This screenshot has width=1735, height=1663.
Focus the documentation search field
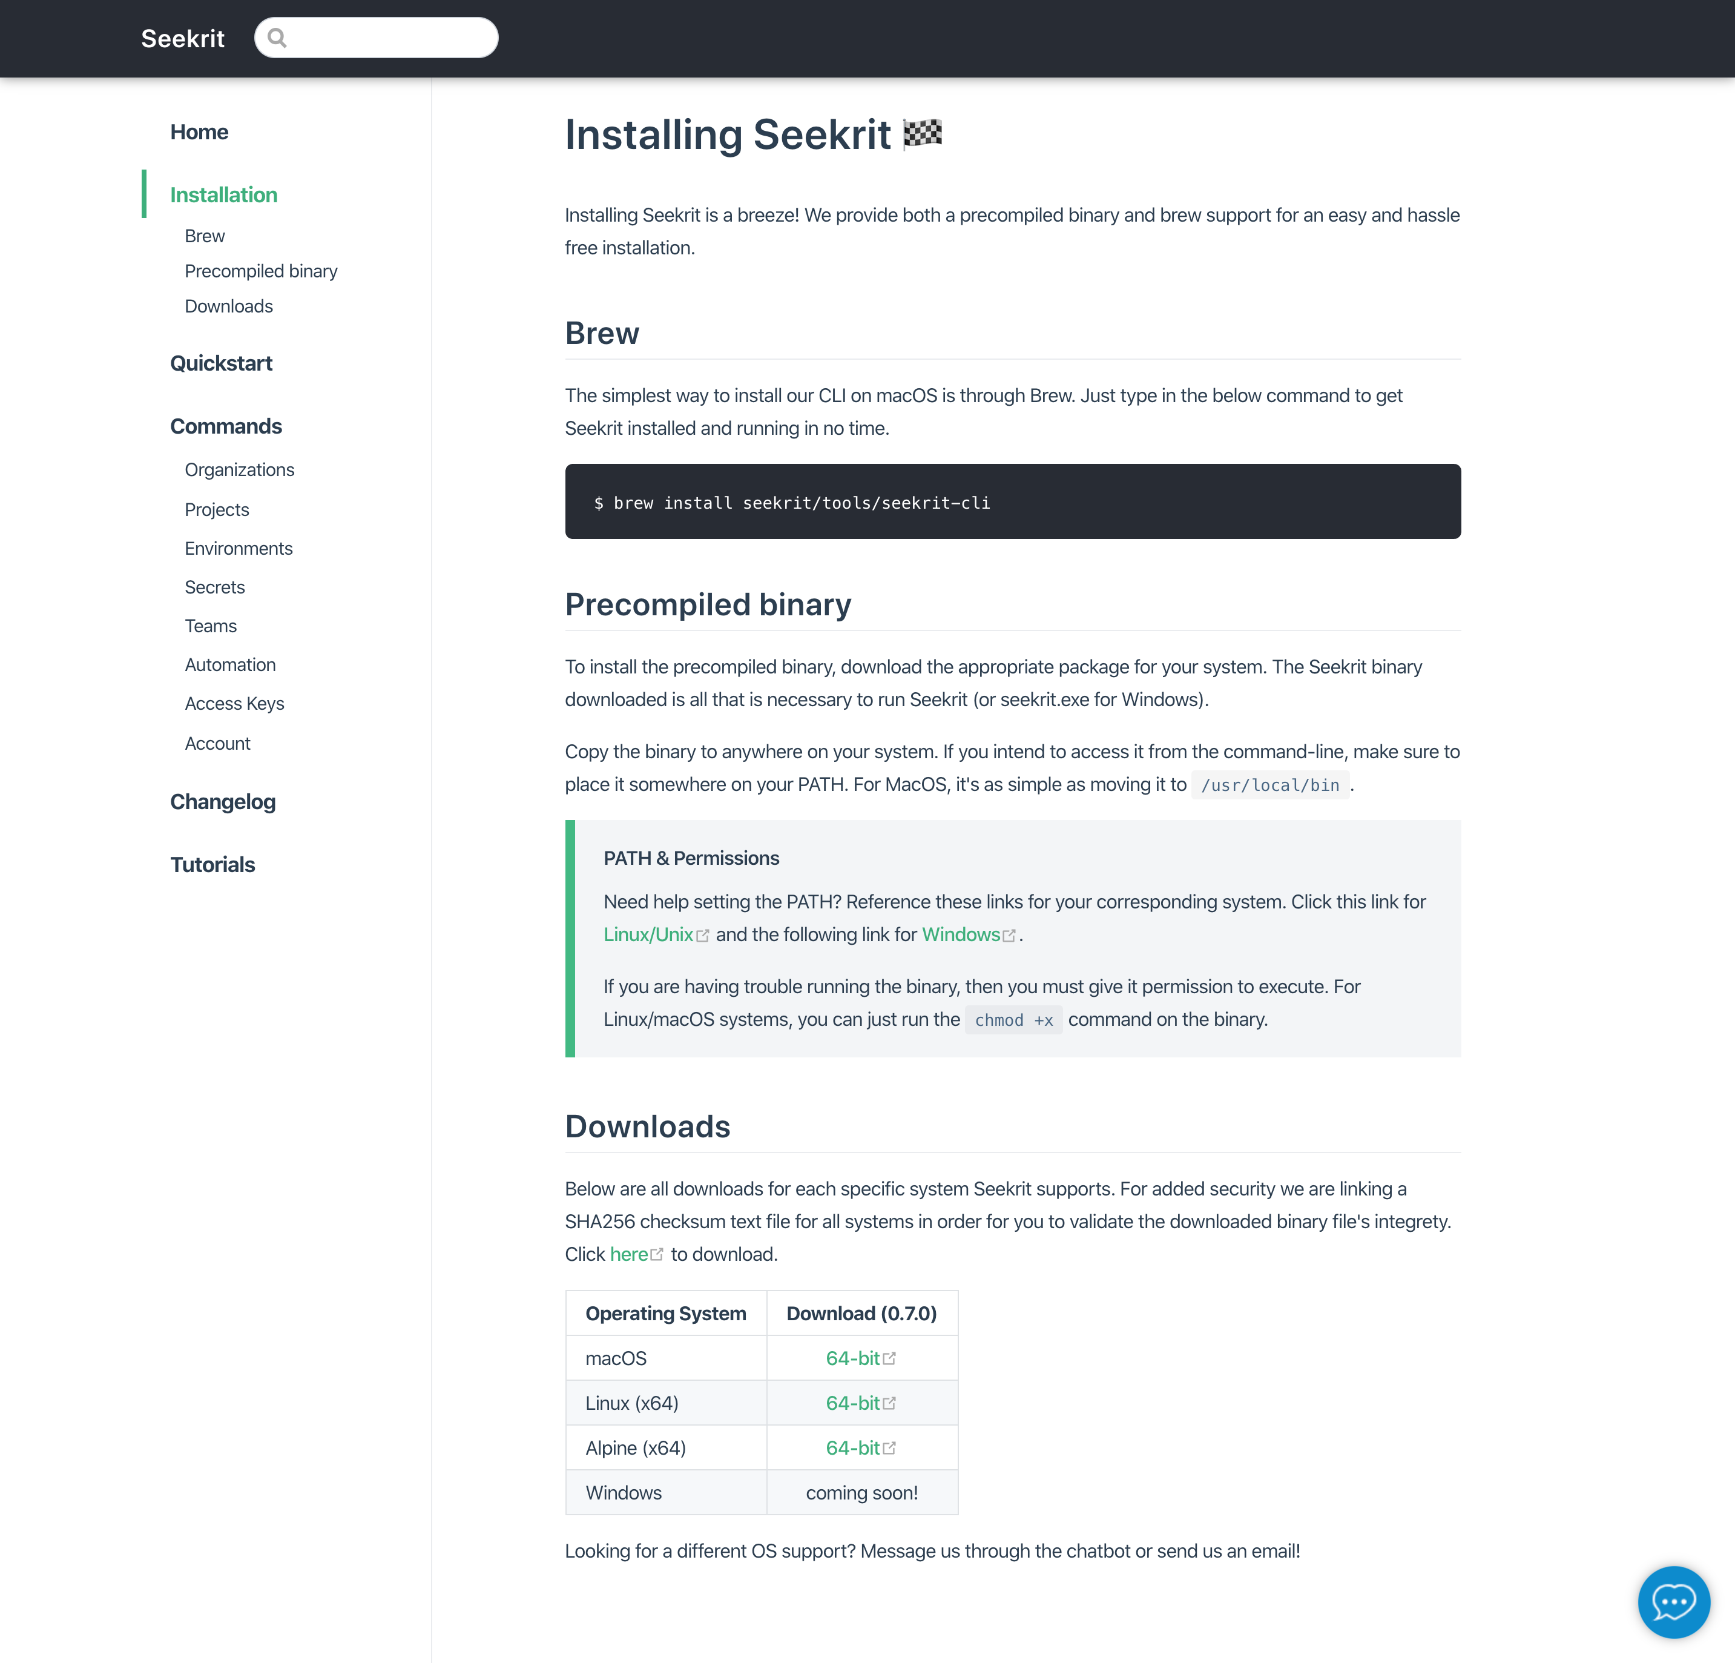click(389, 38)
